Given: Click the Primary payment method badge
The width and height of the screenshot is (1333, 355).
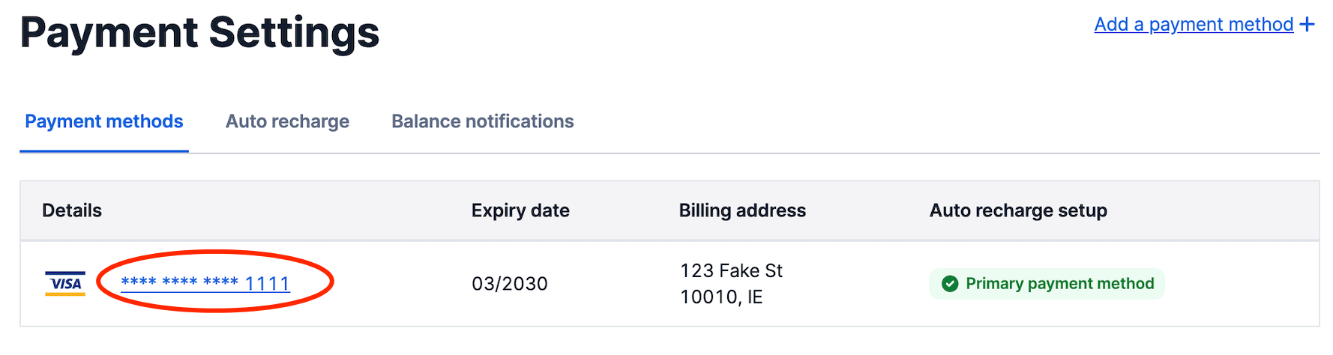Looking at the screenshot, I should (x=1047, y=284).
